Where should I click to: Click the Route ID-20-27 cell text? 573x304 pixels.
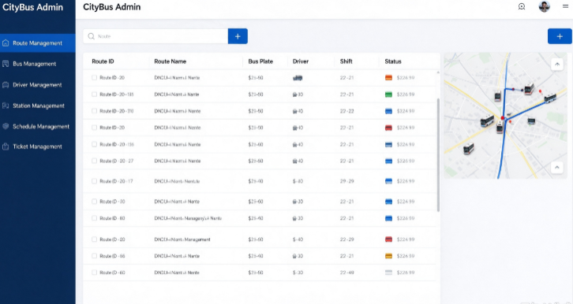point(117,161)
